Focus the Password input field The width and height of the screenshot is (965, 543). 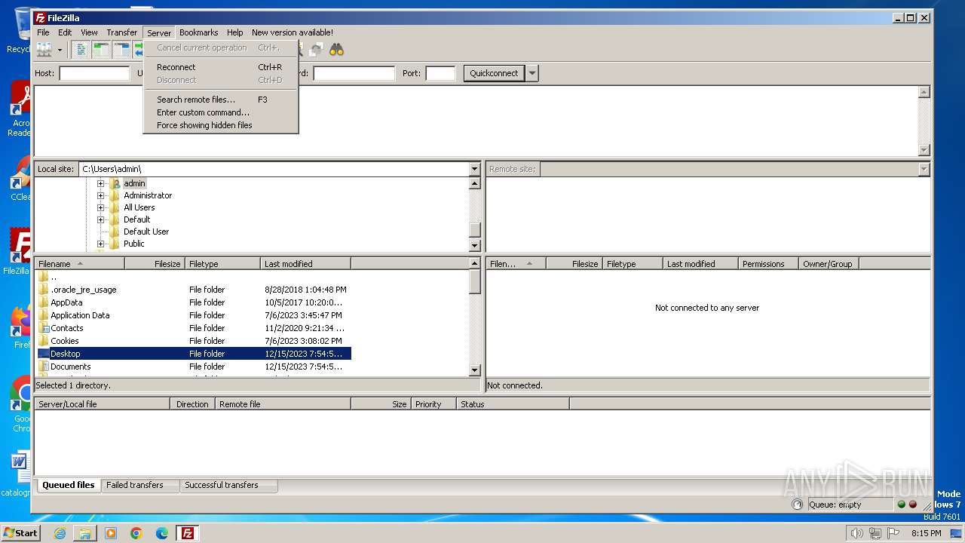pyautogui.click(x=354, y=73)
